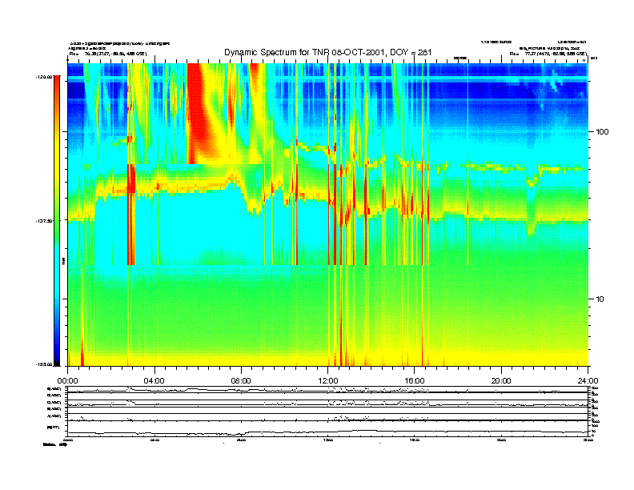The image size is (634, 490).
Task: Click the "100" frequency axis label
Action: pyautogui.click(x=602, y=132)
